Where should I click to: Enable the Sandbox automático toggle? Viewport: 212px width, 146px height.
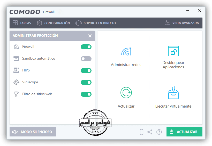pos(86,59)
